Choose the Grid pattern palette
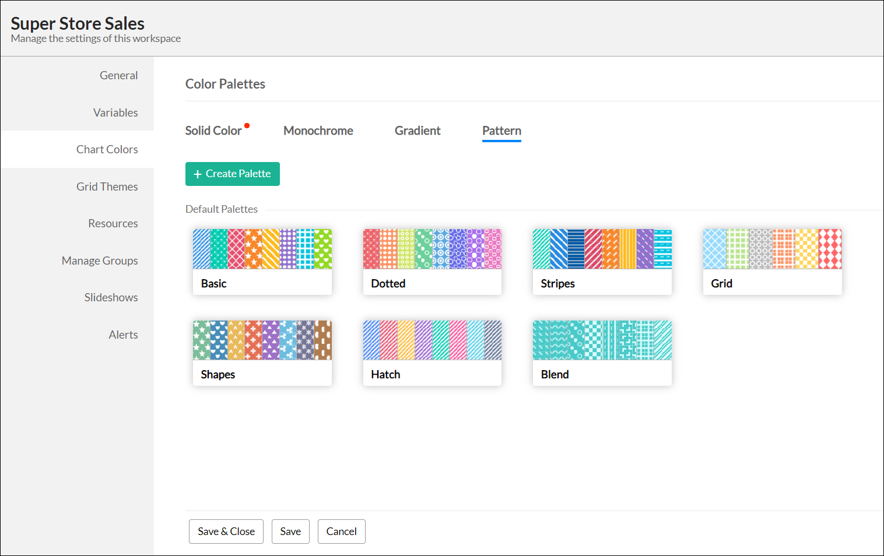 click(772, 261)
